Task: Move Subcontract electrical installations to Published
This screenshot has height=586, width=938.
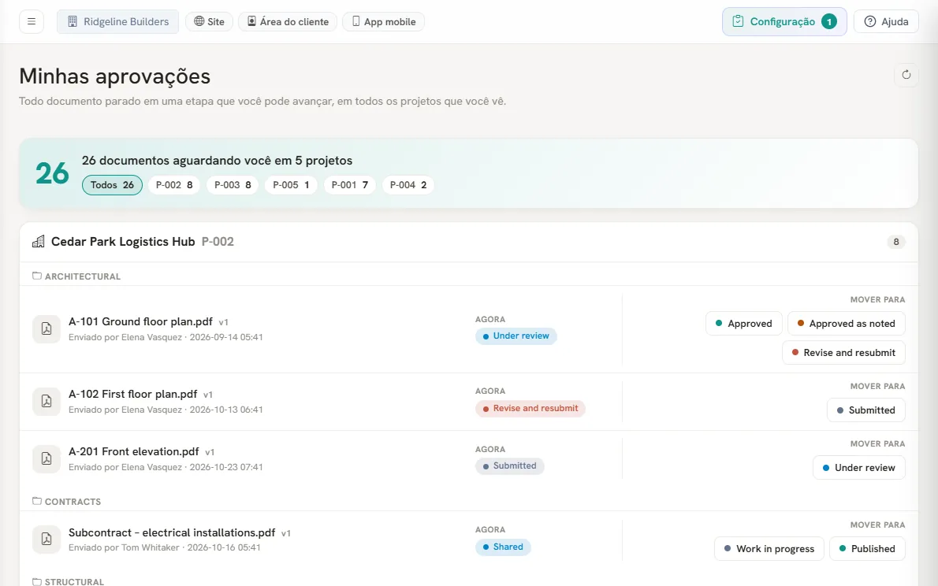Action: [x=867, y=549]
